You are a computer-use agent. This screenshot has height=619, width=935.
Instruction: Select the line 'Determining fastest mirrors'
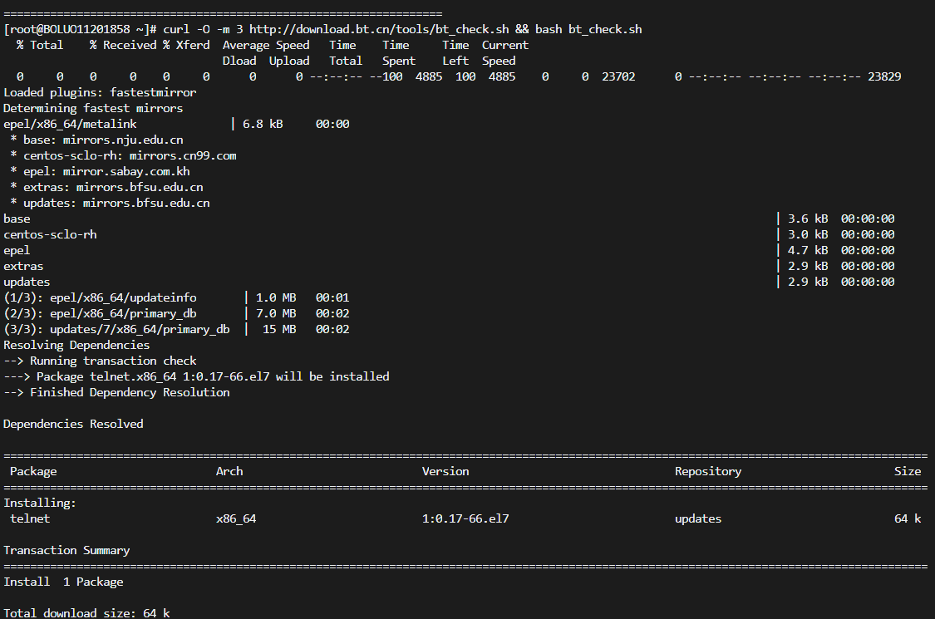point(93,109)
